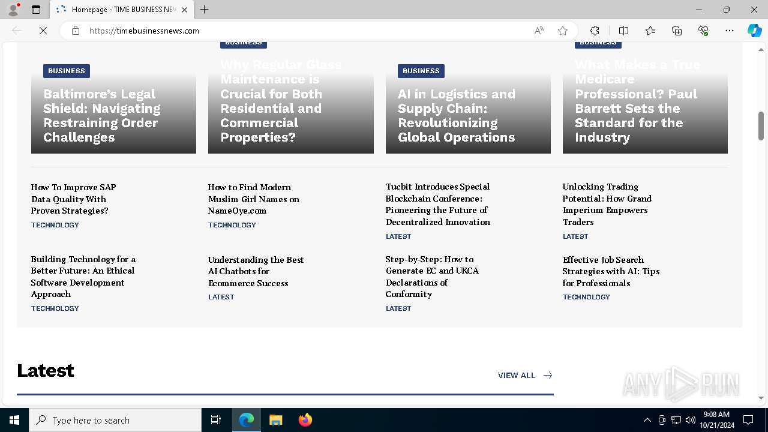The width and height of the screenshot is (768, 432).
Task: Click Microsoft Edge taskbar icon
Action: (x=247, y=420)
